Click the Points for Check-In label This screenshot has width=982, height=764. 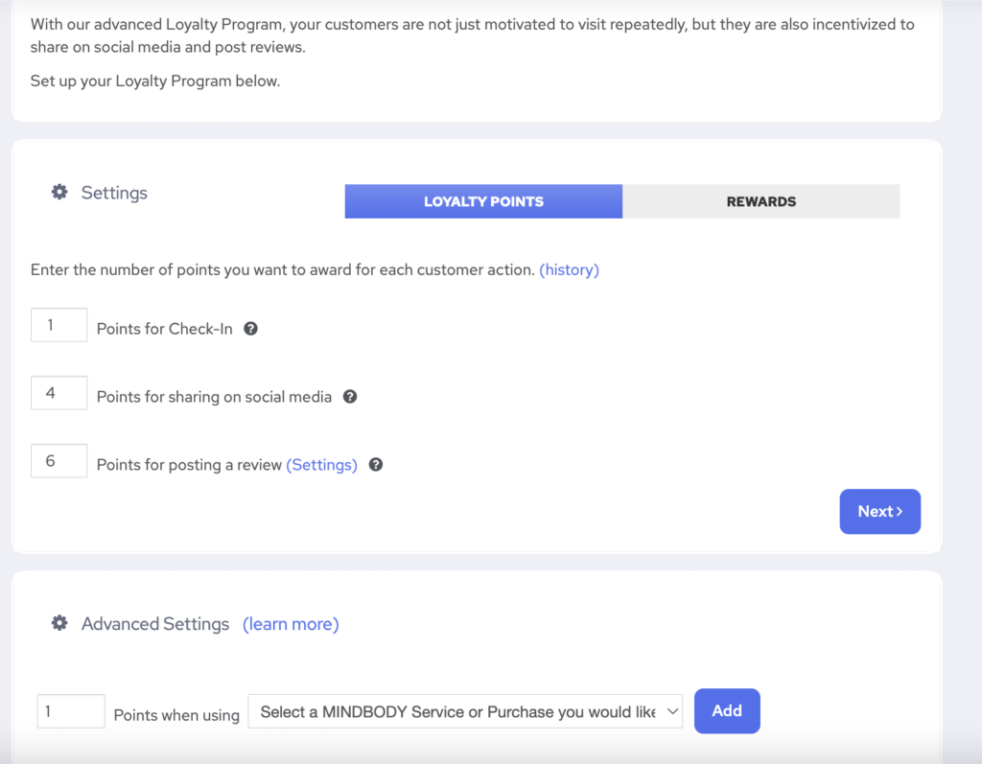coord(164,329)
